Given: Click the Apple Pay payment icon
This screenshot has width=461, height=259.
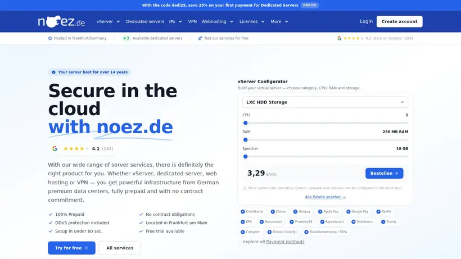Looking at the screenshot, I should (x=320, y=211).
